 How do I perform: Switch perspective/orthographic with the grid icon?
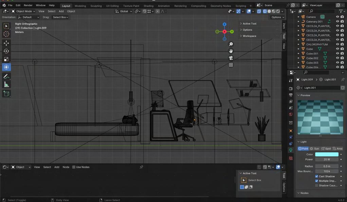(231, 65)
